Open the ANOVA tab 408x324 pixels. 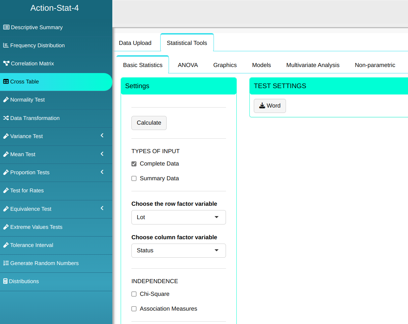point(188,65)
